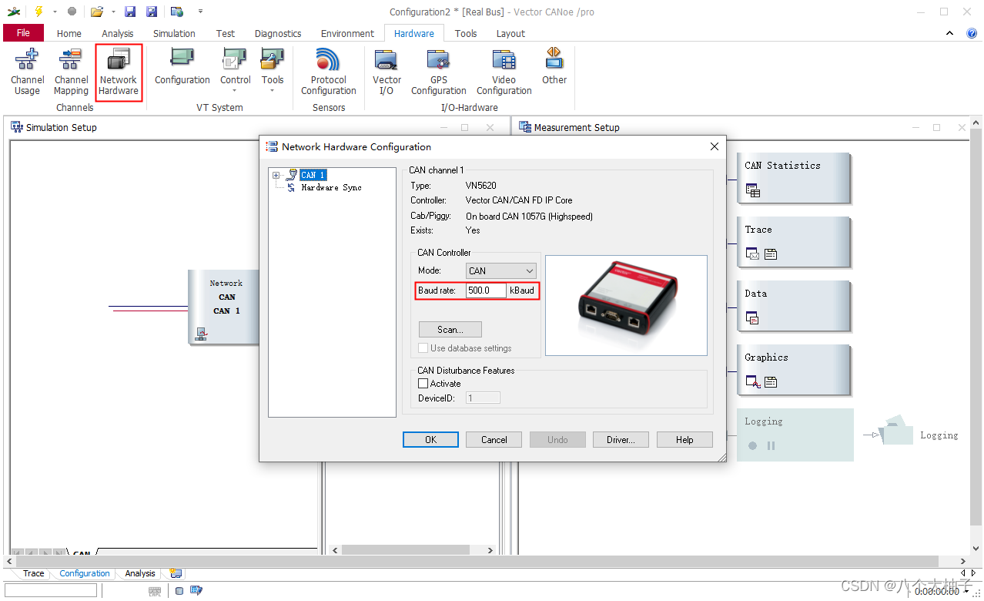Click the Driver... button
The height and width of the screenshot is (601, 984).
point(621,439)
